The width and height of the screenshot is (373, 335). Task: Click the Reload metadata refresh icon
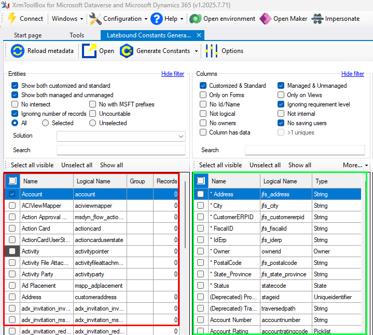click(17, 51)
